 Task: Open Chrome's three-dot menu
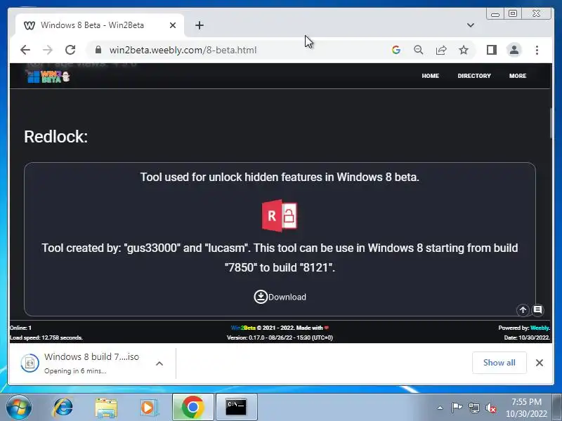537,50
